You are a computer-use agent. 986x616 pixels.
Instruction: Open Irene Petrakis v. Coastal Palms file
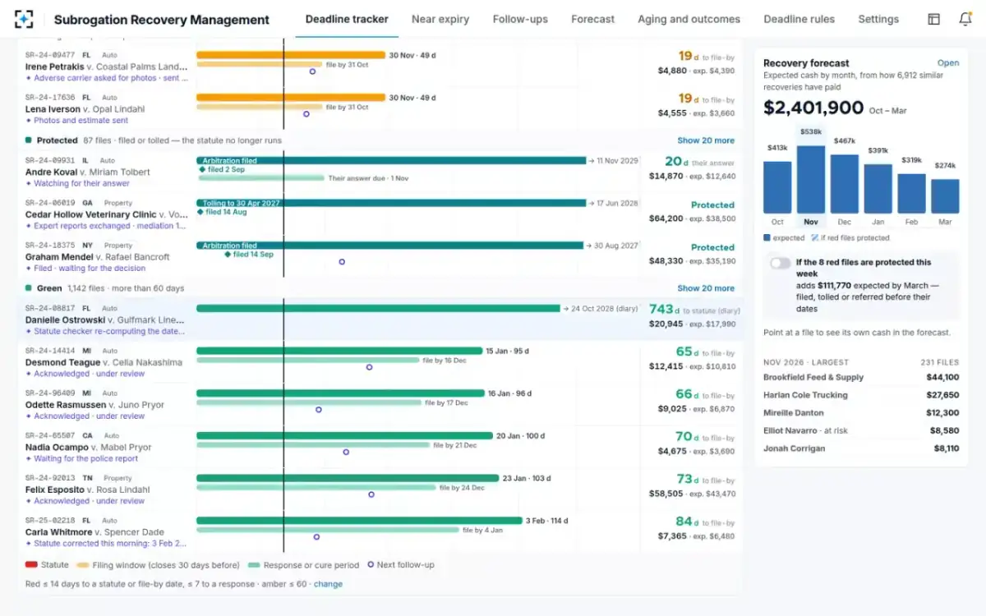click(106, 67)
